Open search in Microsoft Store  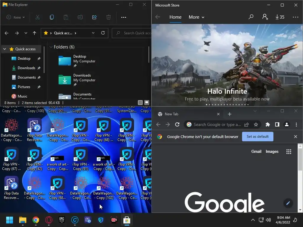(251, 17)
